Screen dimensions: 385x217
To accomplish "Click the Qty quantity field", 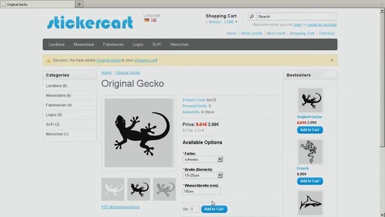I will tap(194, 209).
